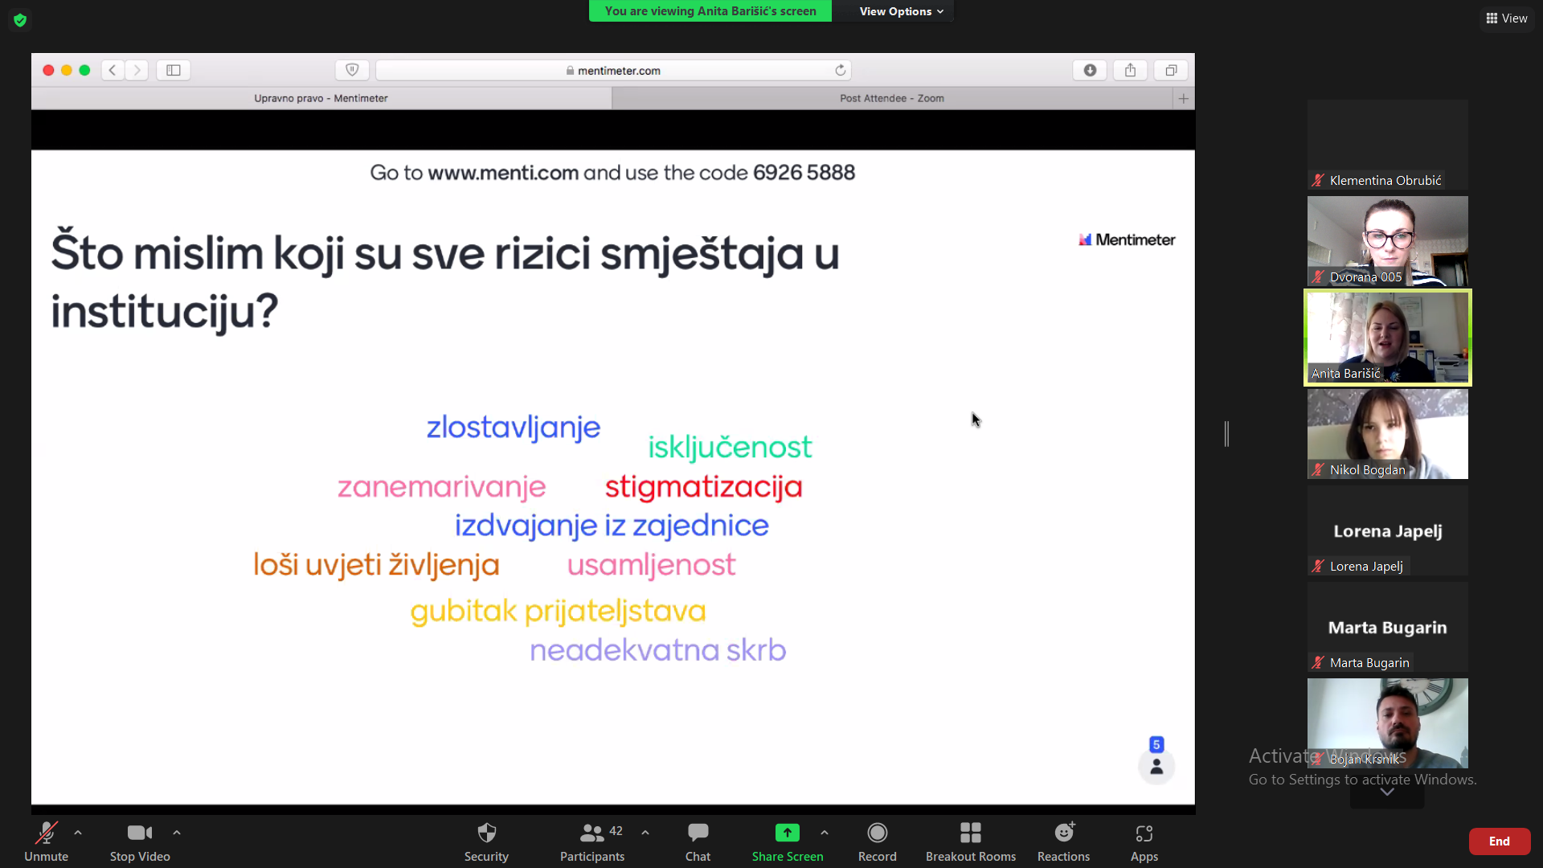Click 'neadekvatna skrb' phrase
The width and height of the screenshot is (1543, 868).
[657, 650]
